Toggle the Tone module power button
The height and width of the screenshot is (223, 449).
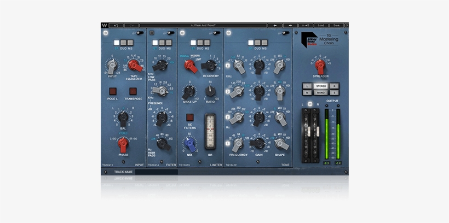[x=228, y=33]
